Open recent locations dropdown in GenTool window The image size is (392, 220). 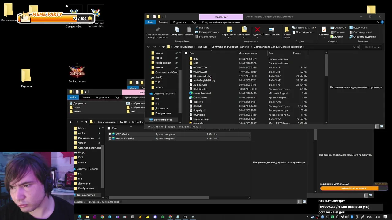point(82,122)
